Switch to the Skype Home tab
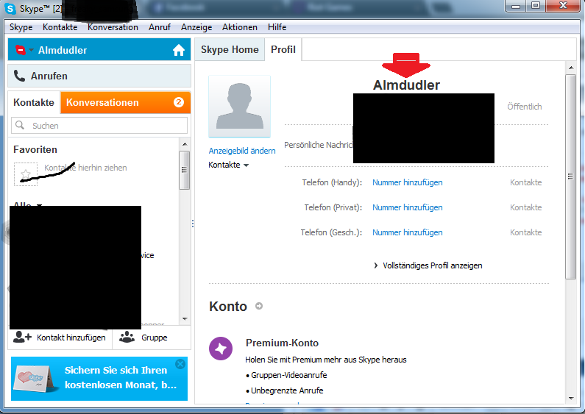Viewport: 585px width, 414px height. click(x=230, y=49)
